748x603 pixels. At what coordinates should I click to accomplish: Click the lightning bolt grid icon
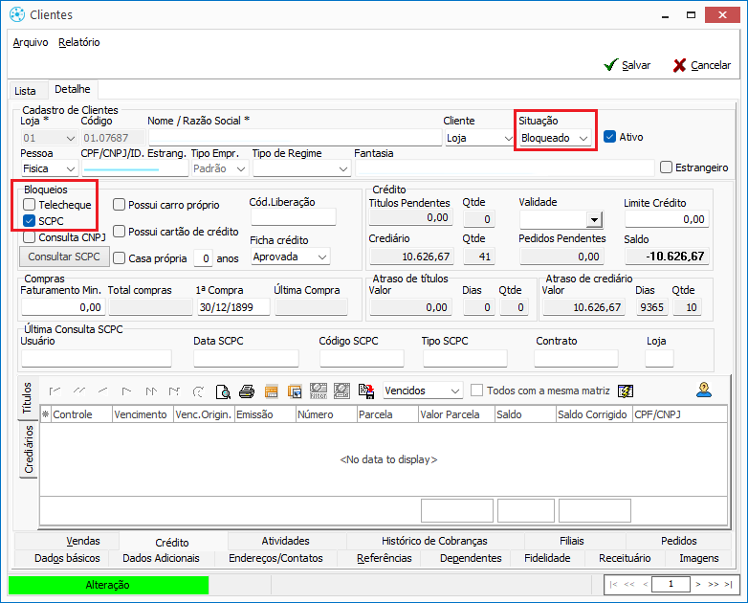(x=626, y=391)
